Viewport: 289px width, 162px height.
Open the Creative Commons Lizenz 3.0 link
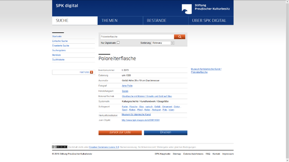(x=104, y=147)
